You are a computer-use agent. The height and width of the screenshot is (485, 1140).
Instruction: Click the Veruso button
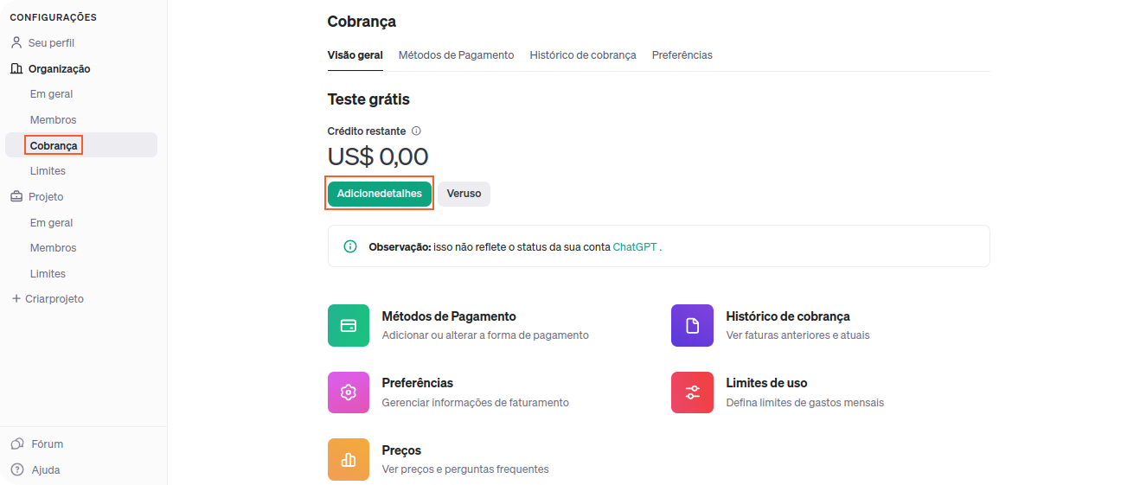464,194
